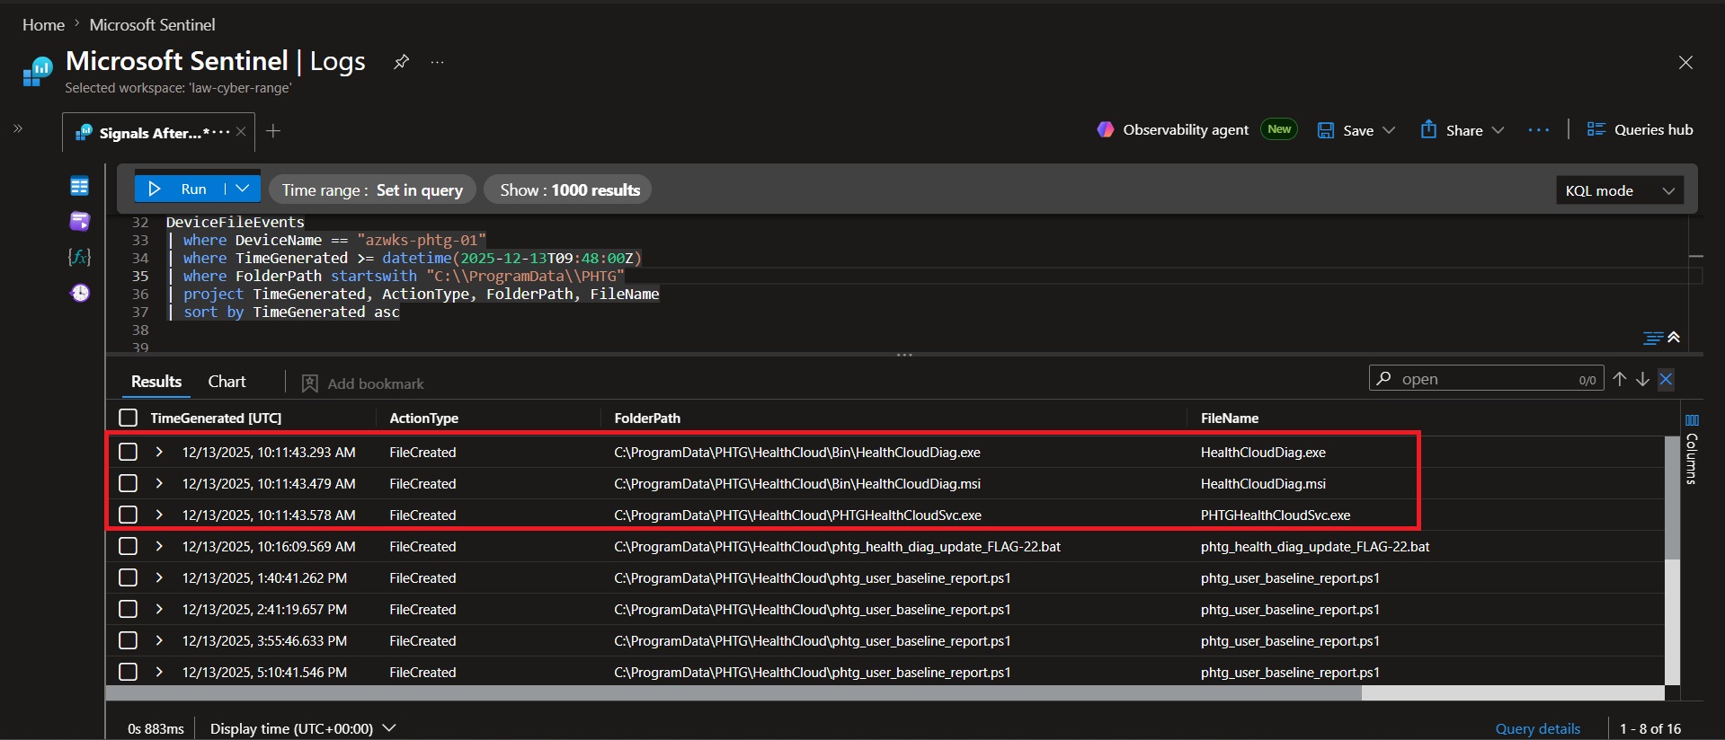Expand the 10:16:09.569 AM result row
Image resolution: width=1725 pixels, height=740 pixels.
click(159, 546)
